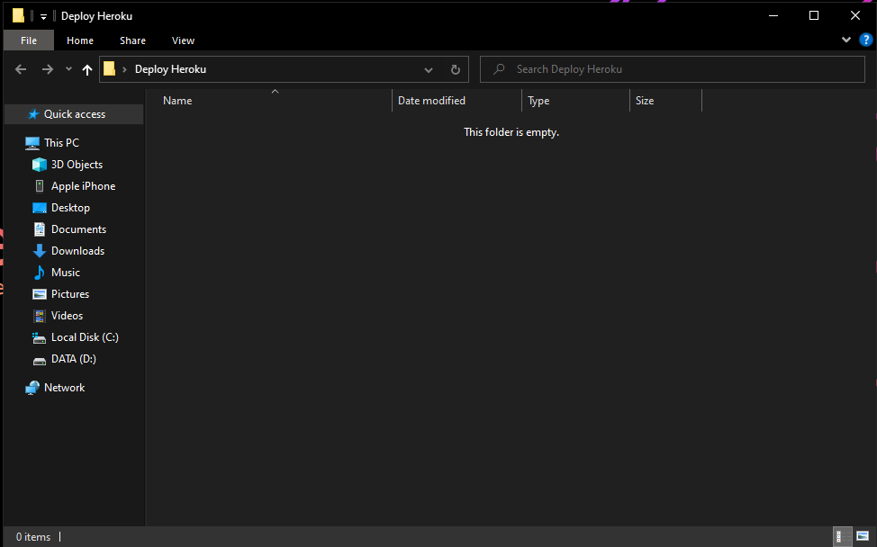Go back with the left arrow button

pos(21,69)
